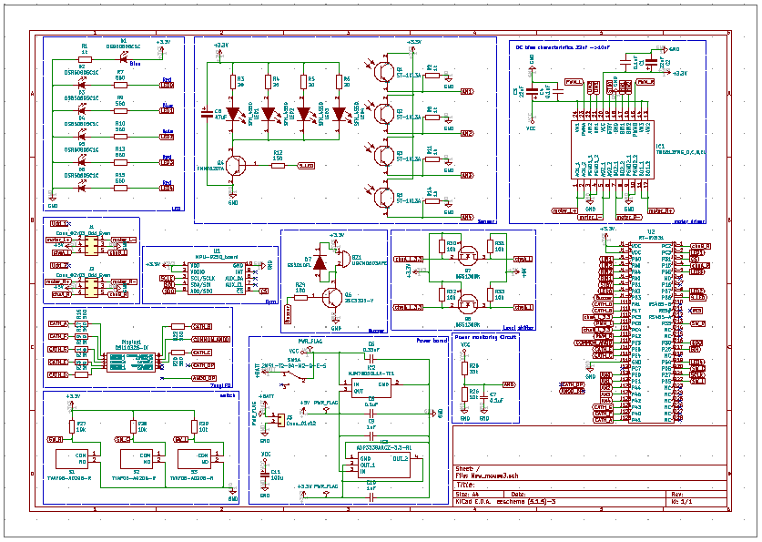Click the 'motor driver' block label
762x542 pixels.
(689, 221)
